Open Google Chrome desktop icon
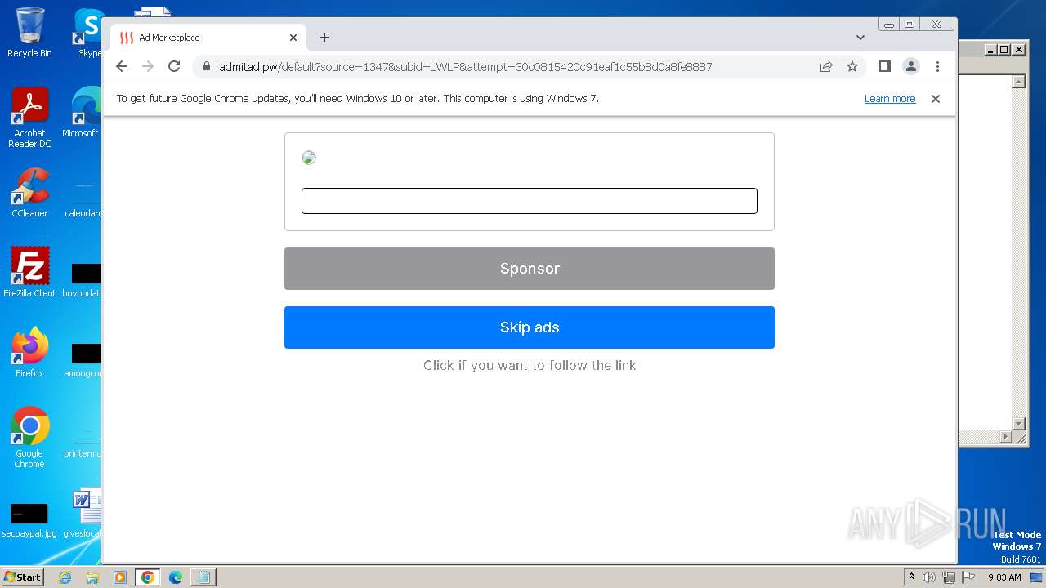 point(29,437)
